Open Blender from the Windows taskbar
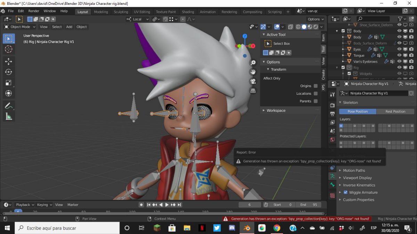Image resolution: width=417 pixels, height=234 pixels. (x=247, y=228)
